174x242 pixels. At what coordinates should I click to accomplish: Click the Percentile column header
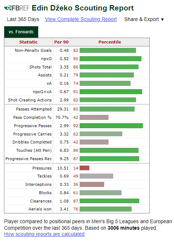click(x=110, y=42)
